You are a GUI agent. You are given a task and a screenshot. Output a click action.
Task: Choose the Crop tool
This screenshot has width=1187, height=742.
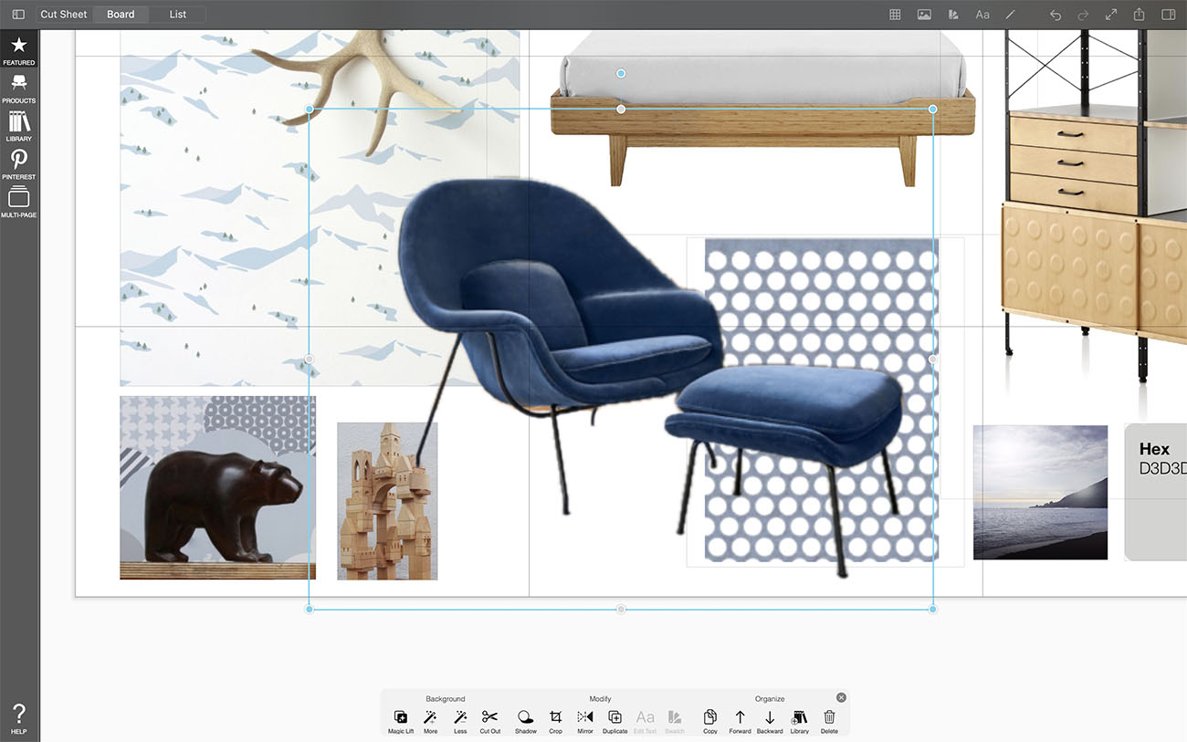(x=555, y=720)
